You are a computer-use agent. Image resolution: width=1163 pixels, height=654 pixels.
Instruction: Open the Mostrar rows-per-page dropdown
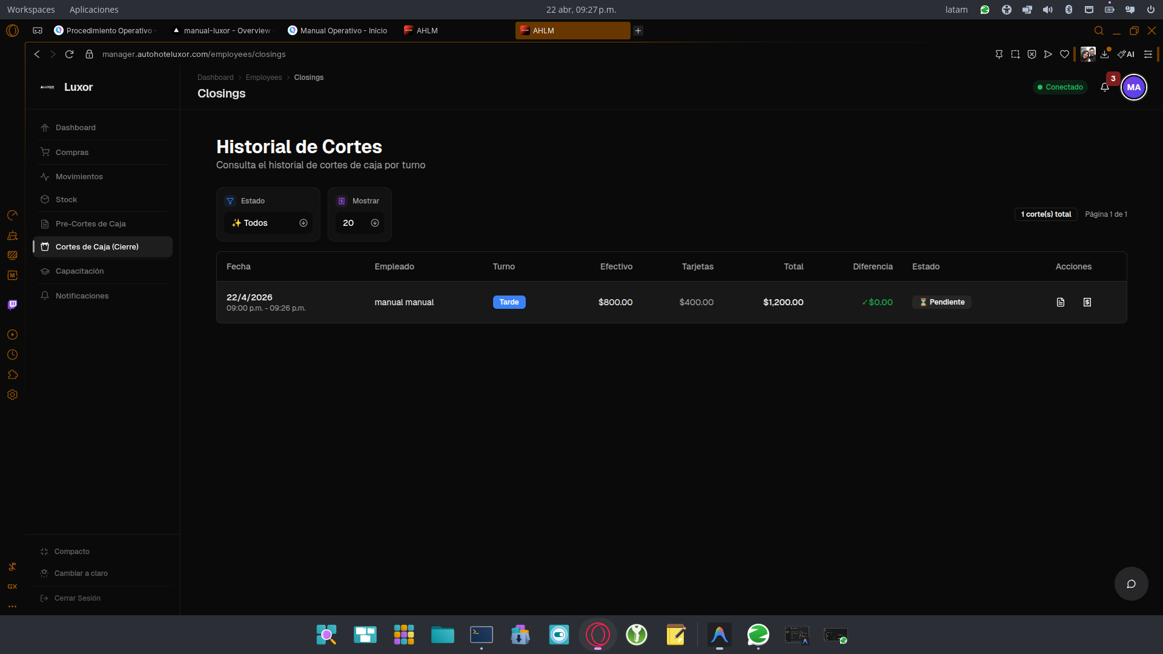click(x=360, y=223)
